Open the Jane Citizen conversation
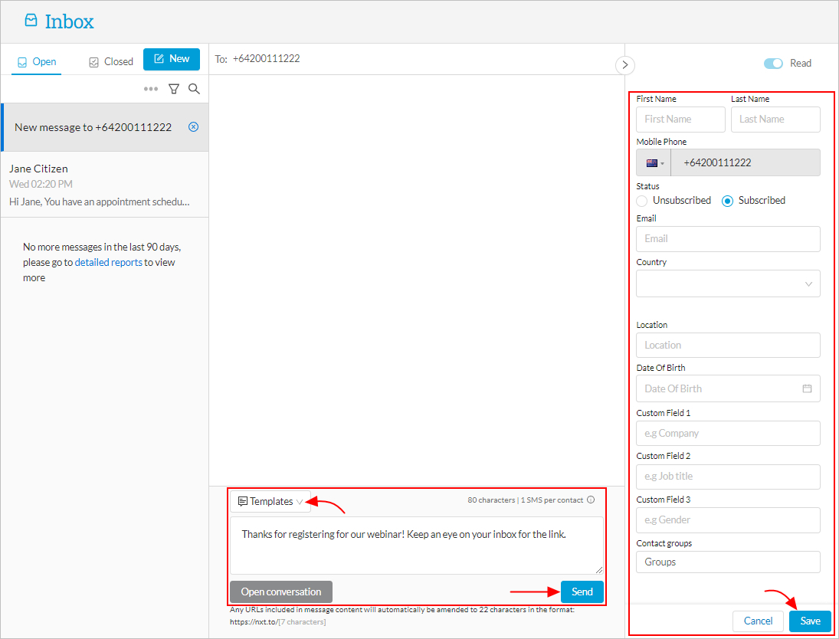 coord(105,185)
